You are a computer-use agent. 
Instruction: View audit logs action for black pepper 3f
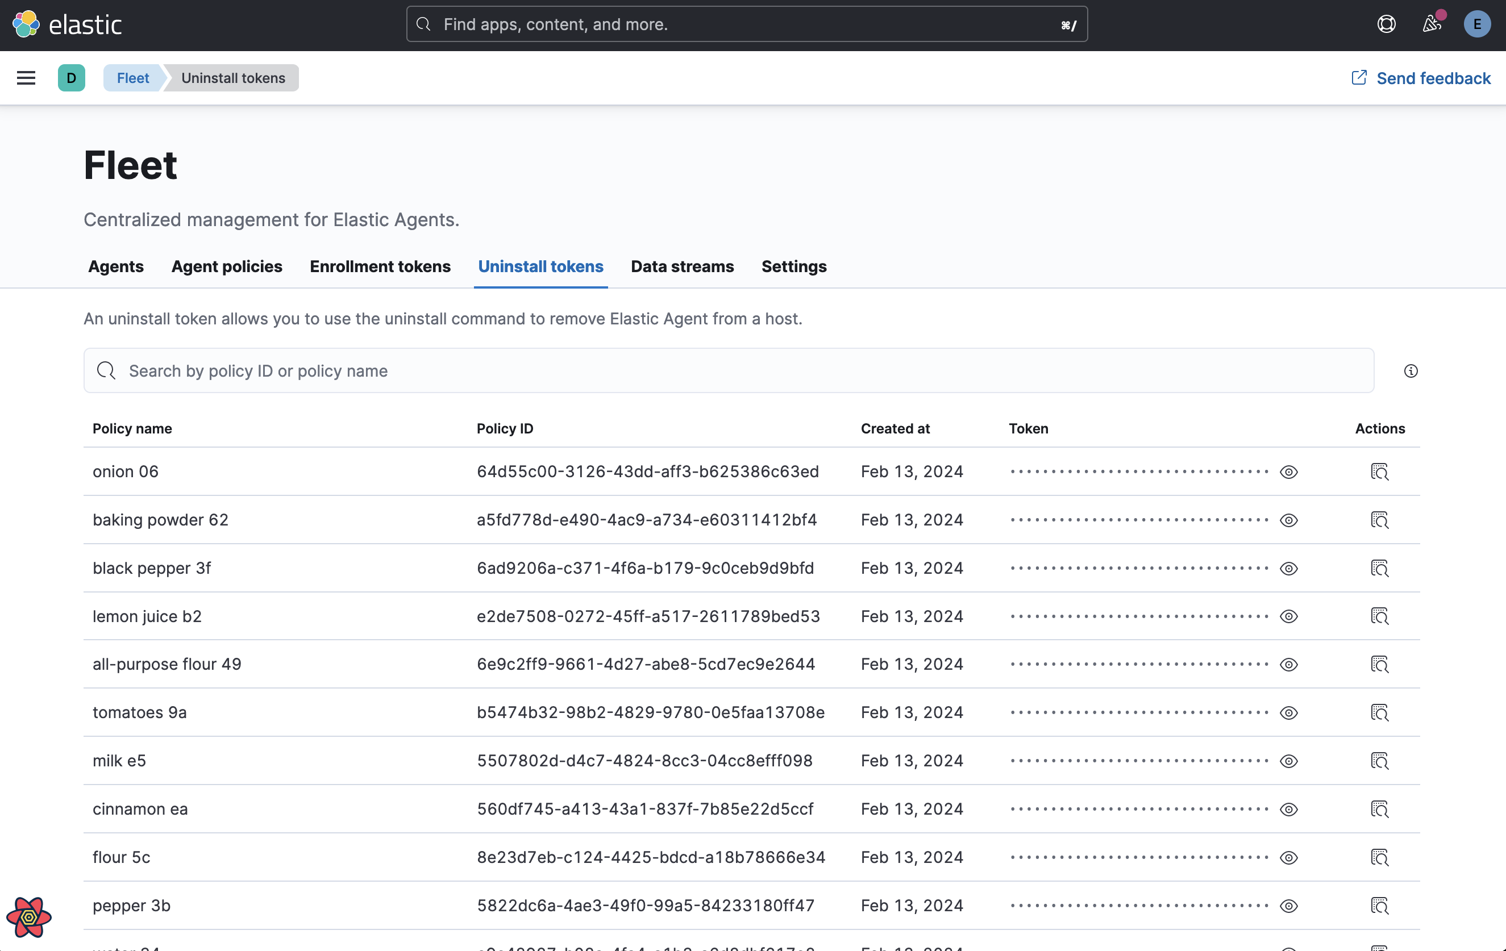point(1380,568)
